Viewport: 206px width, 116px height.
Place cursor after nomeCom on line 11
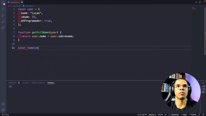point(38,48)
